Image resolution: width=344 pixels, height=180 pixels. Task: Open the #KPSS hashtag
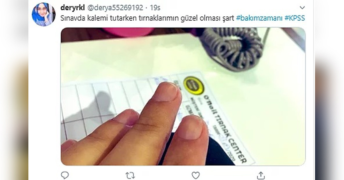[295, 18]
